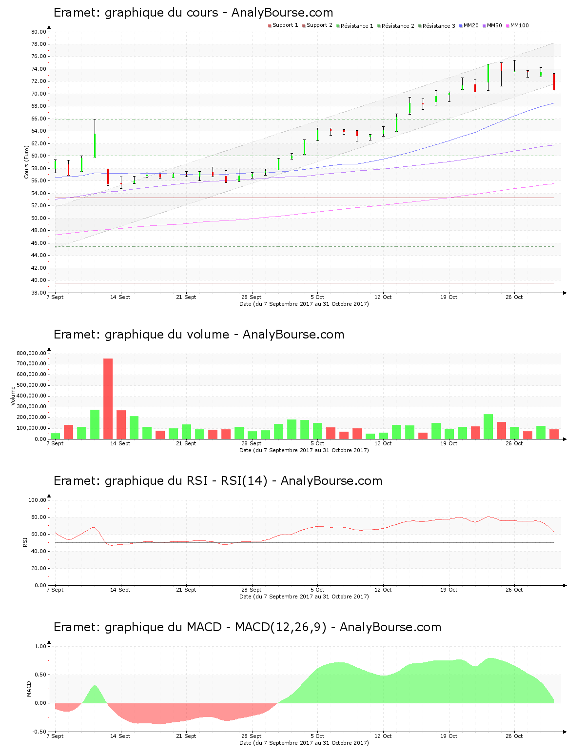The image size is (585, 756).
Task: Select the Résistance 3 legend label
Action: [439, 26]
